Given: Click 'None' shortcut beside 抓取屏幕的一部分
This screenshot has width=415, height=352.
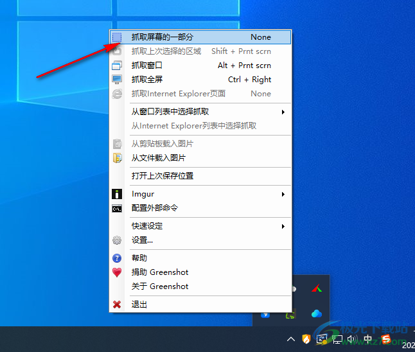Looking at the screenshot, I should coord(261,37).
